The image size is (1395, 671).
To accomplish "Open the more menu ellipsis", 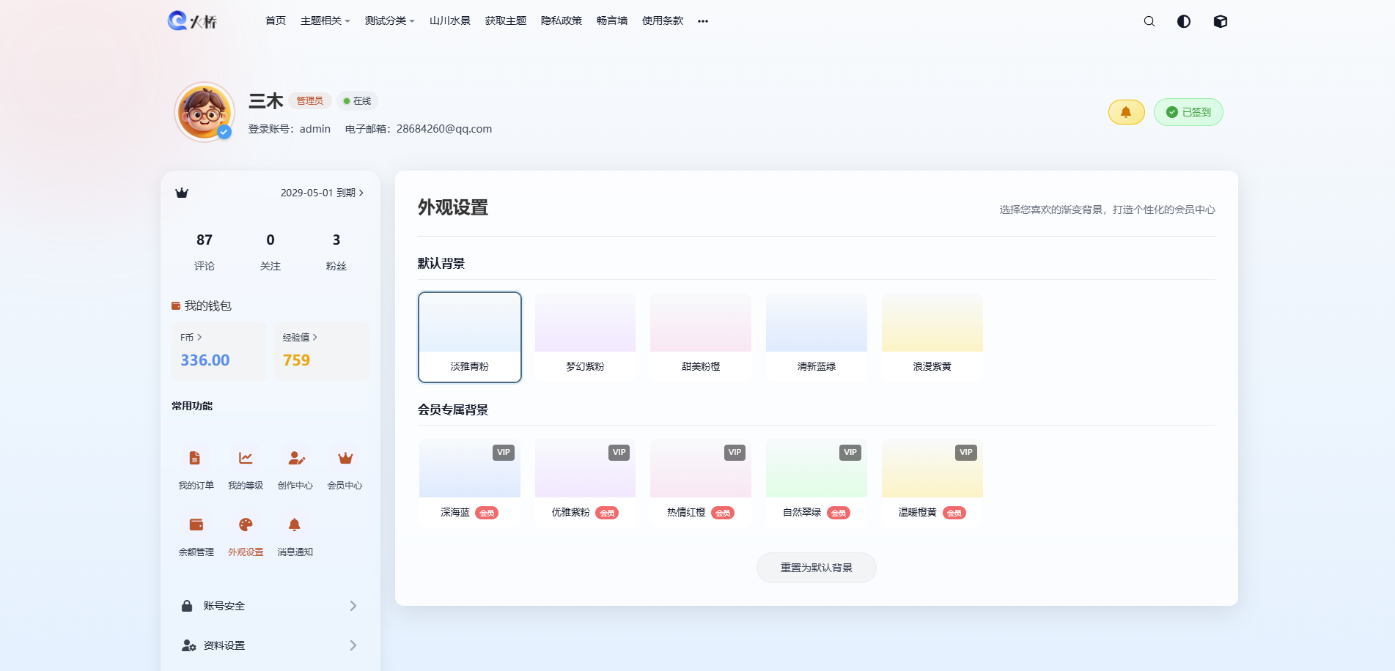I will pyautogui.click(x=703, y=21).
